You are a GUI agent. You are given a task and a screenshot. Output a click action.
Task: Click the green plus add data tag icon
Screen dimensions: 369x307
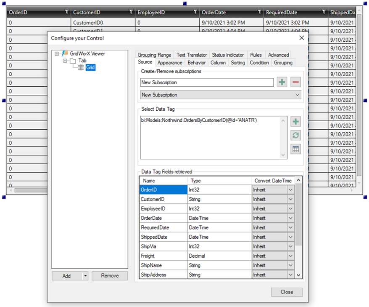(295, 122)
